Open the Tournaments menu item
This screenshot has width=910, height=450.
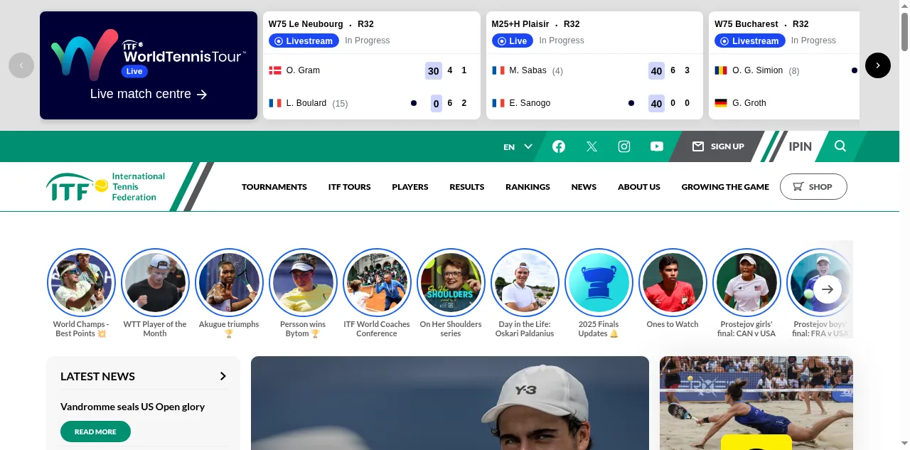pos(274,187)
